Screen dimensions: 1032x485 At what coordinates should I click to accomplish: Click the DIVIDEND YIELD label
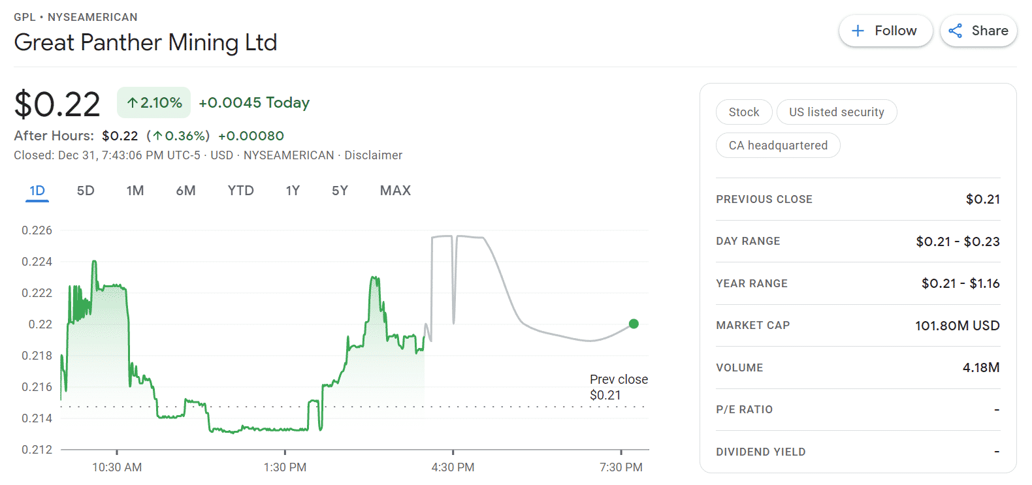[760, 452]
